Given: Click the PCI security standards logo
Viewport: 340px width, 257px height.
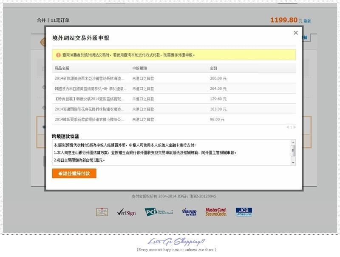Looking at the screenshot, I should coord(159,212).
